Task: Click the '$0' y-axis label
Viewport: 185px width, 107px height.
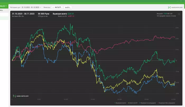Action: click(176, 60)
